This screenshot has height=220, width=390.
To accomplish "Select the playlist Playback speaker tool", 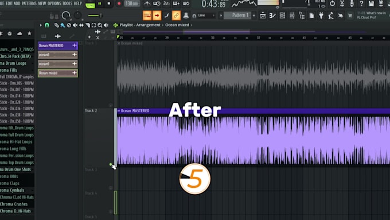I will 106,25.
